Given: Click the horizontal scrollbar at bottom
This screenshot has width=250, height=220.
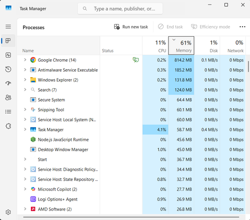Looking at the screenshot, I should pyautogui.click(x=131, y=217).
